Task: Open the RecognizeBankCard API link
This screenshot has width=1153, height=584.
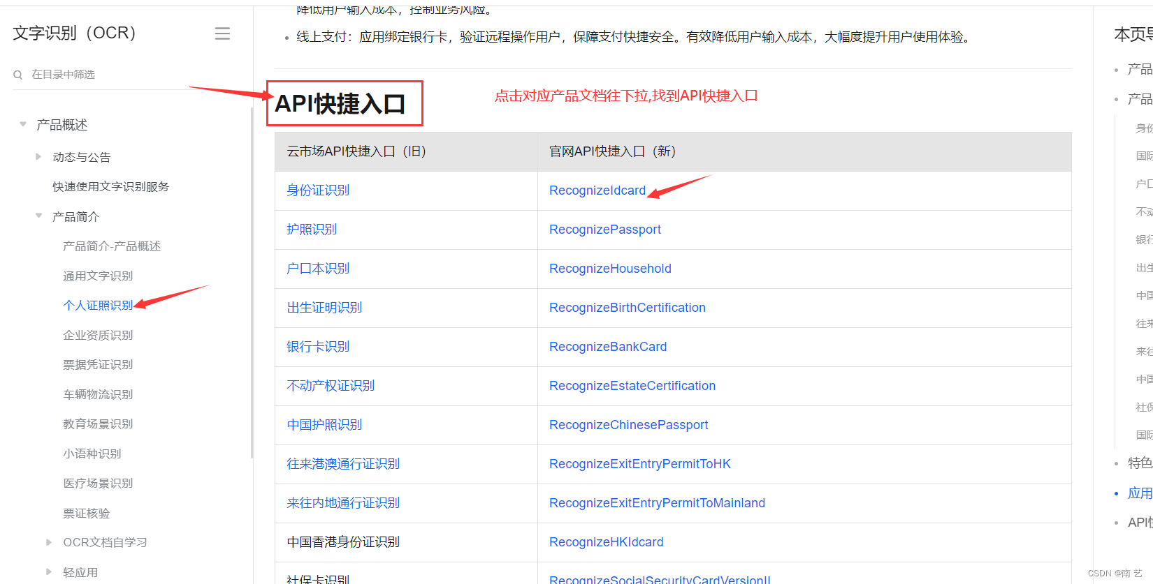Action: 608,347
